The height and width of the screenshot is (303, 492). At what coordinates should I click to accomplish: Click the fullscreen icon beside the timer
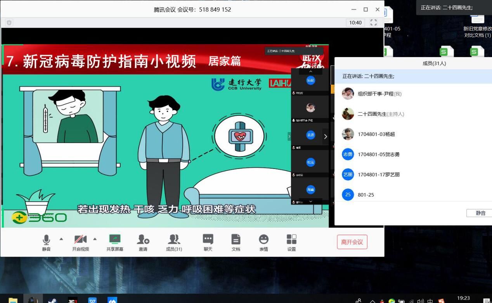(373, 23)
